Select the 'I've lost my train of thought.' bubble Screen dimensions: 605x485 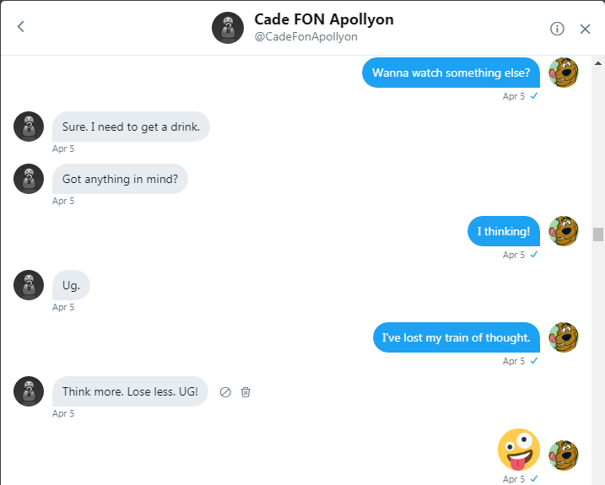[456, 337]
